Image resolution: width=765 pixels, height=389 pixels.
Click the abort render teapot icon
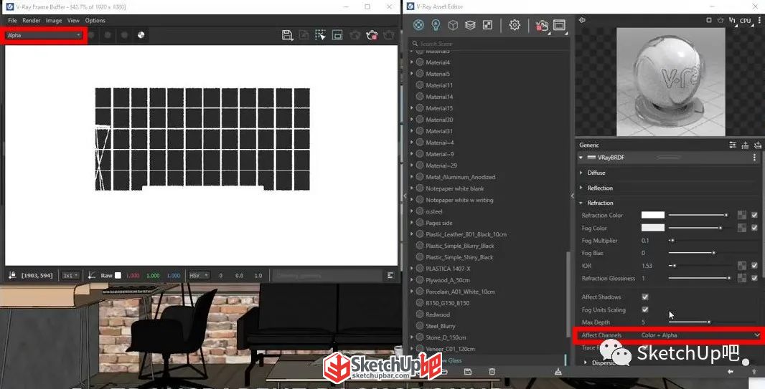372,35
